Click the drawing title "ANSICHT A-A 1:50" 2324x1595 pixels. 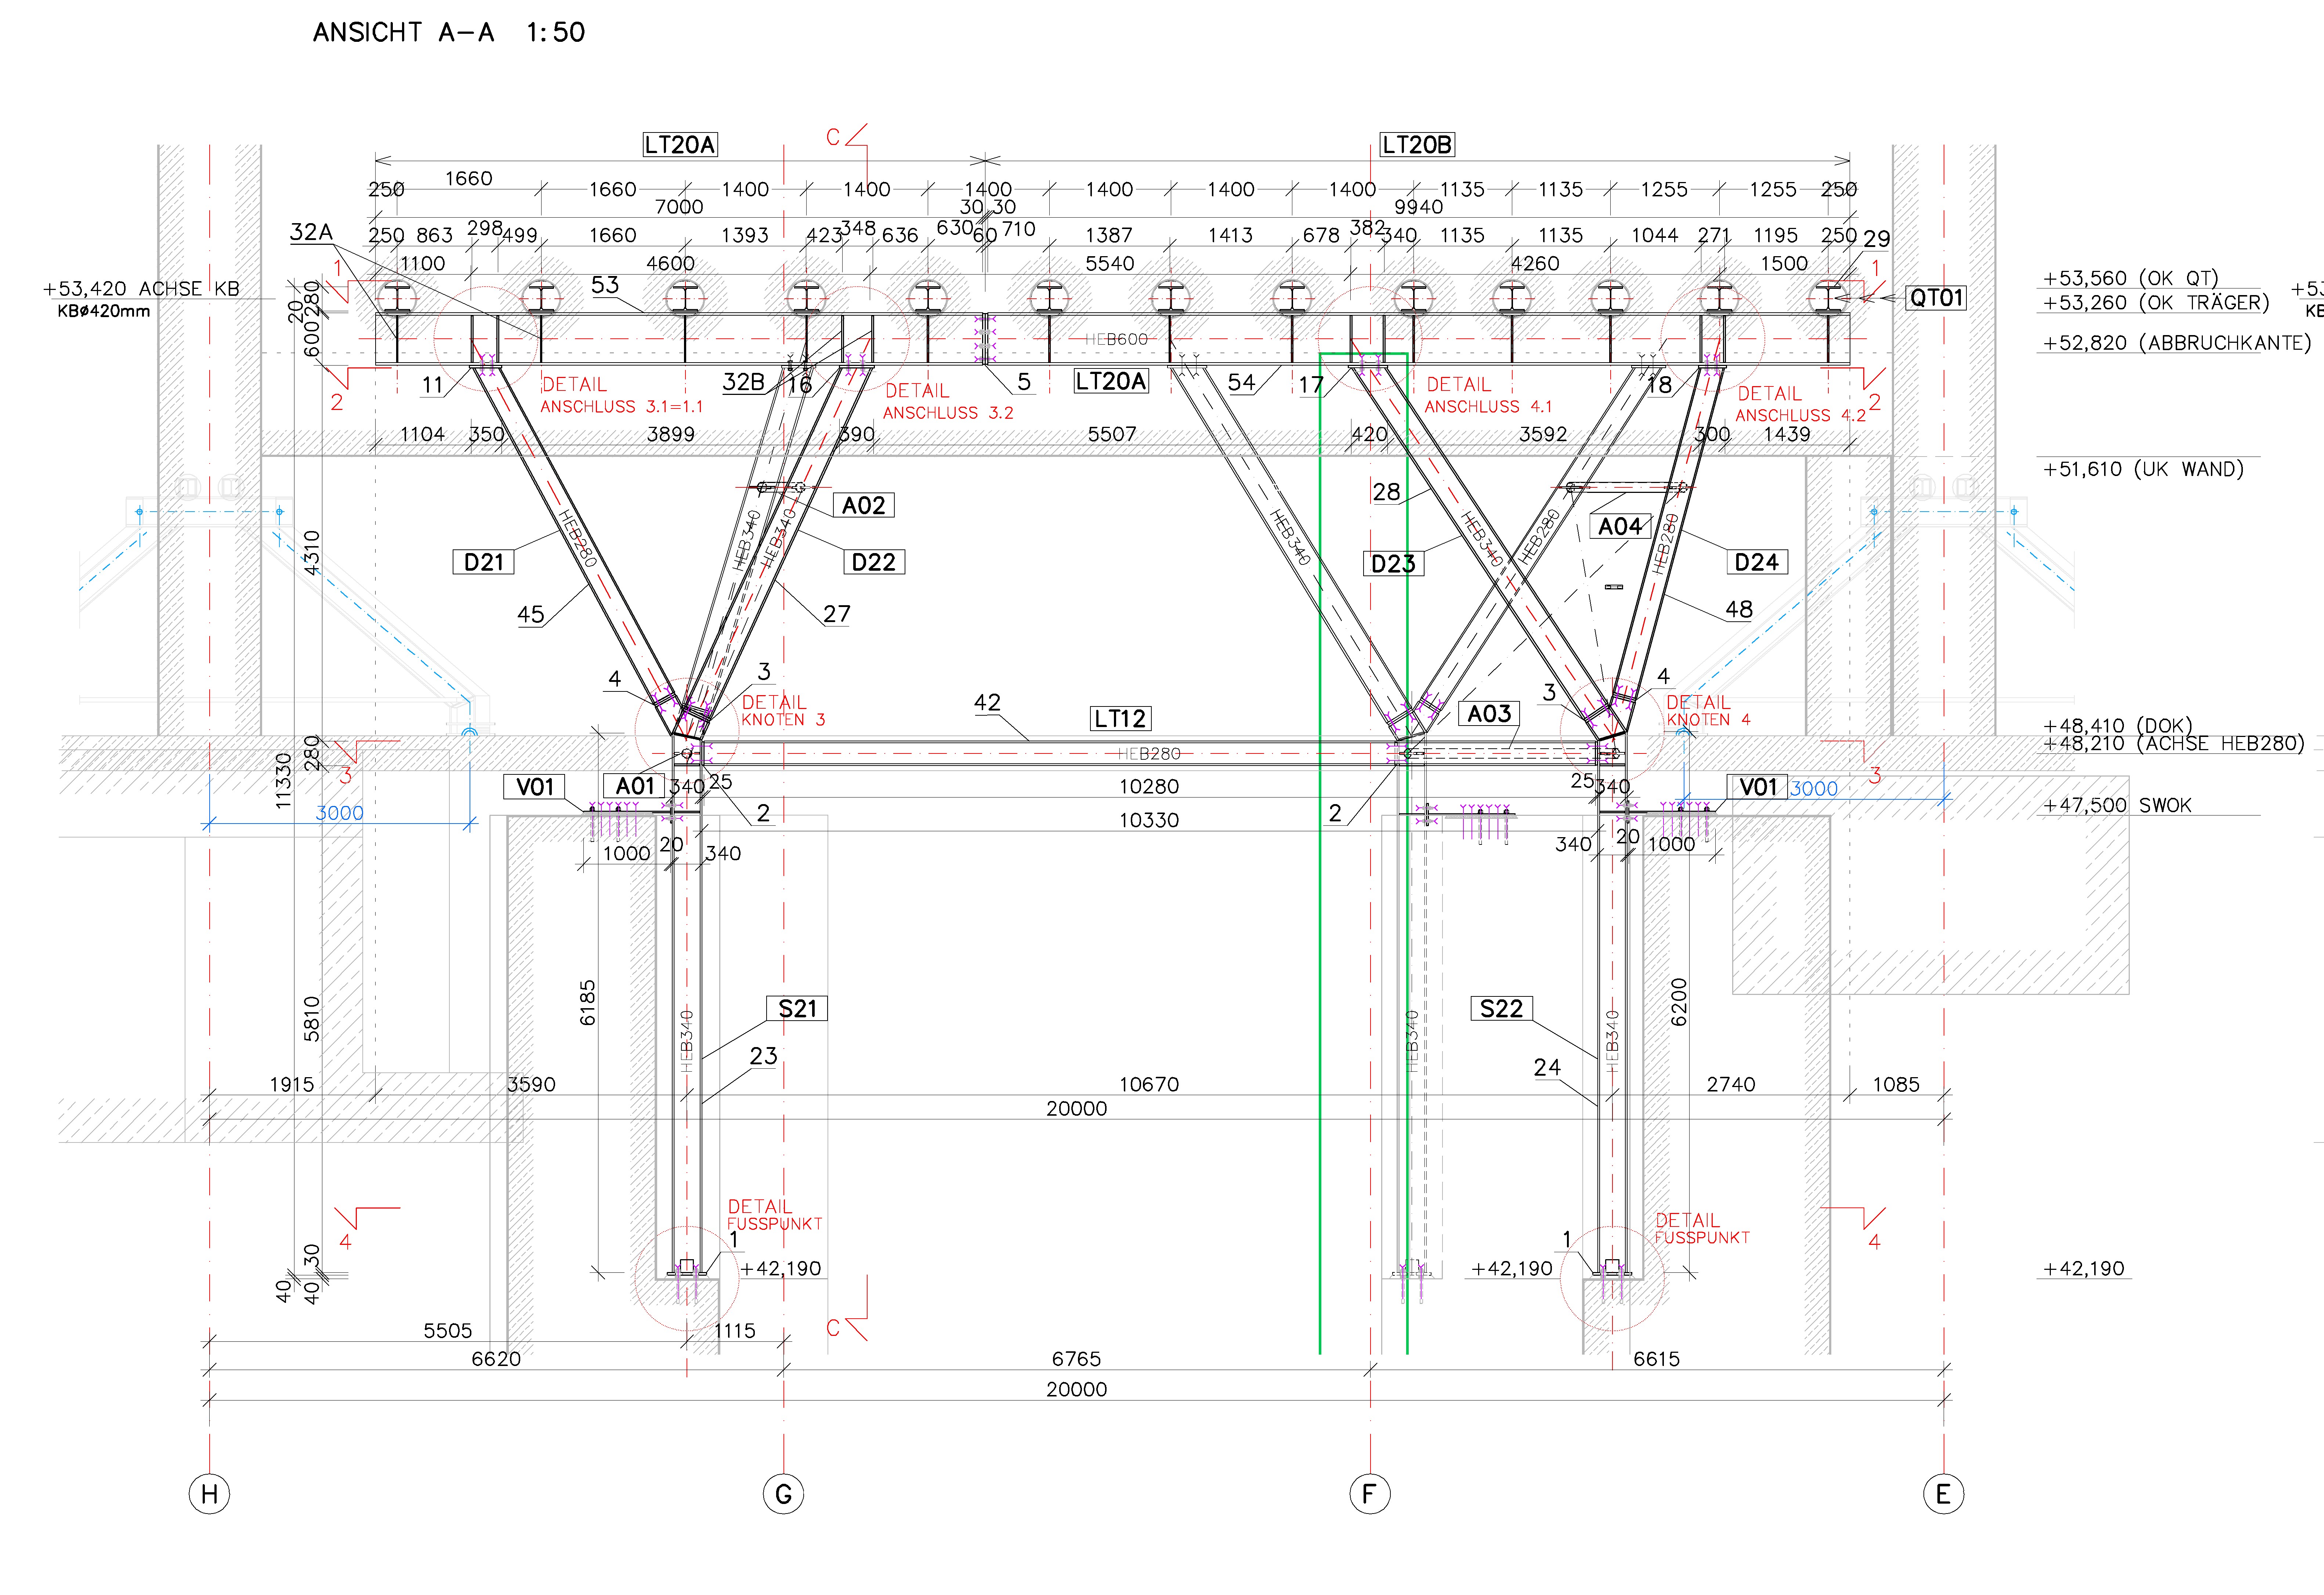click(x=449, y=33)
